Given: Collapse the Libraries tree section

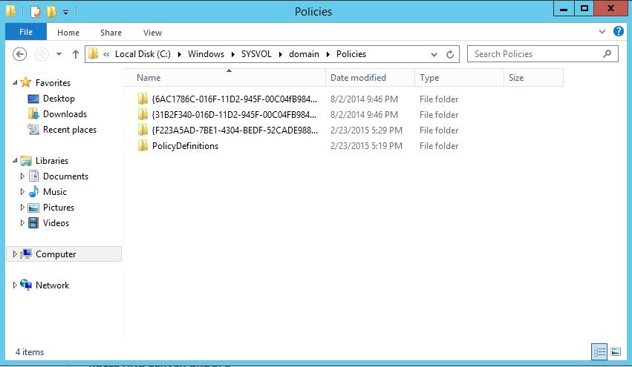Looking at the screenshot, I should (x=15, y=161).
